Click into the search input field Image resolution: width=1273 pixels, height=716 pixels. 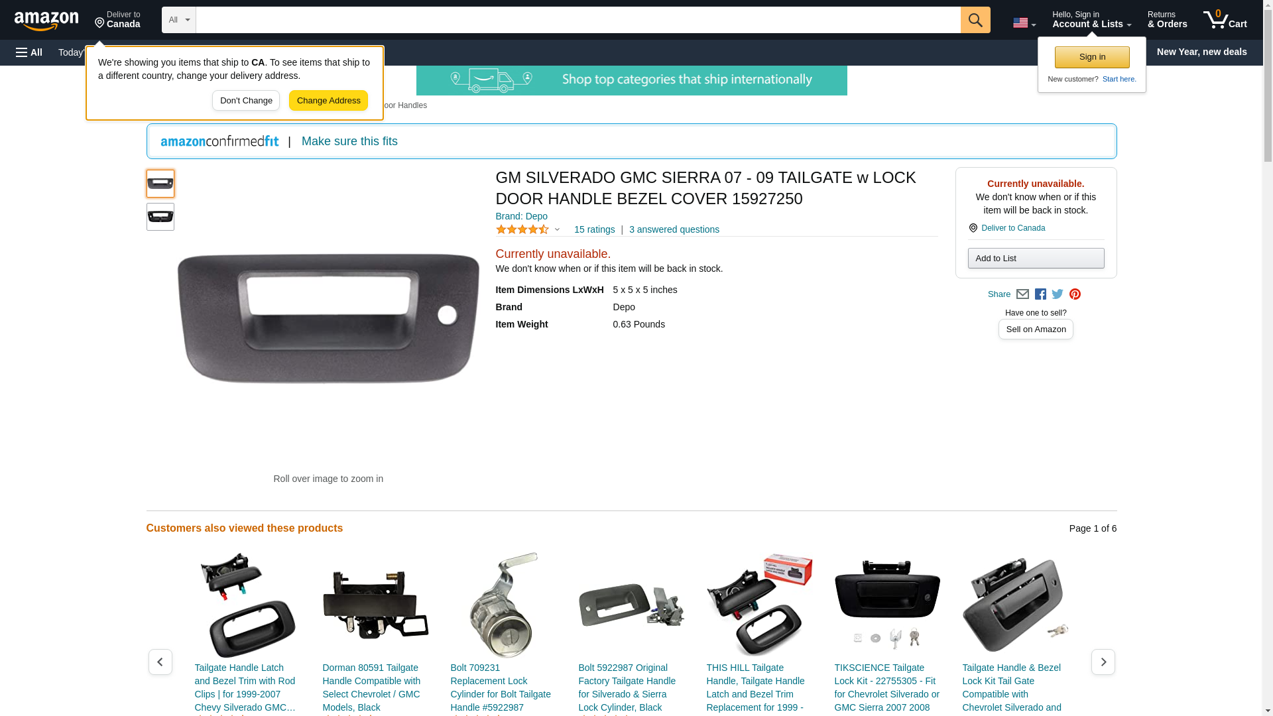click(578, 20)
